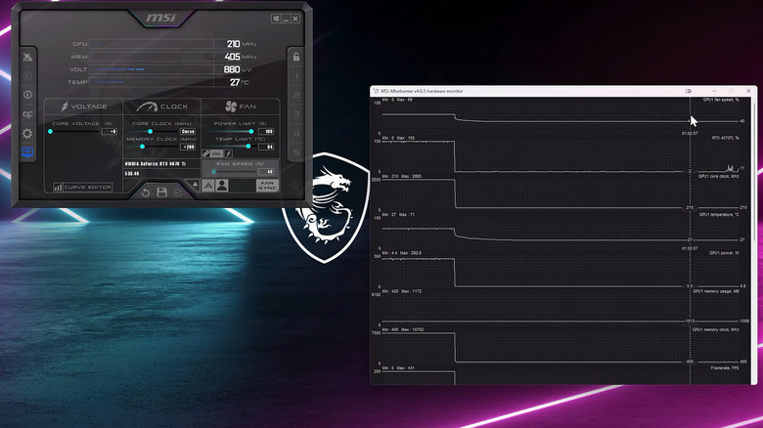Viewport: 763px width, 428px height.
Task: Click the Power Limit 100 value field
Action: coord(266,131)
